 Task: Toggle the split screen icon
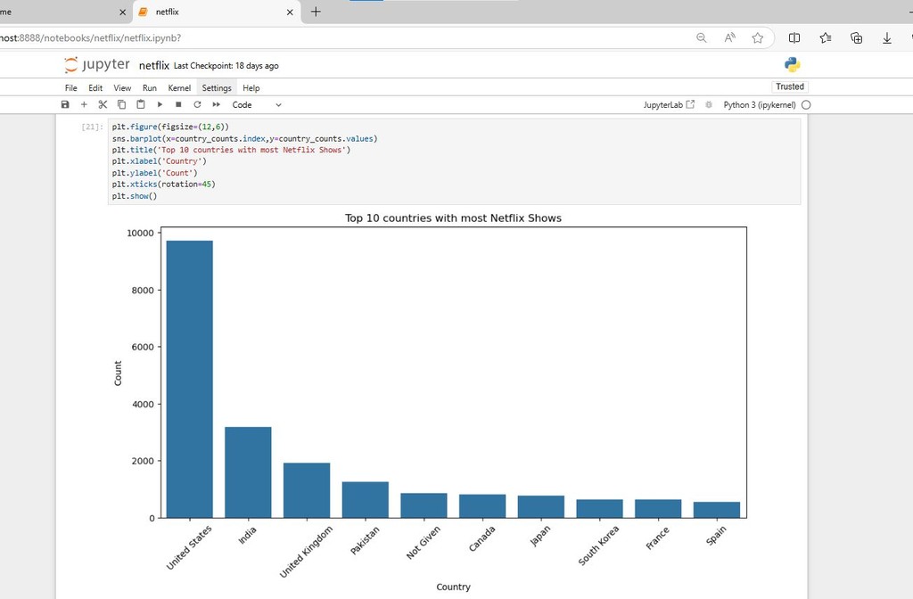(794, 37)
